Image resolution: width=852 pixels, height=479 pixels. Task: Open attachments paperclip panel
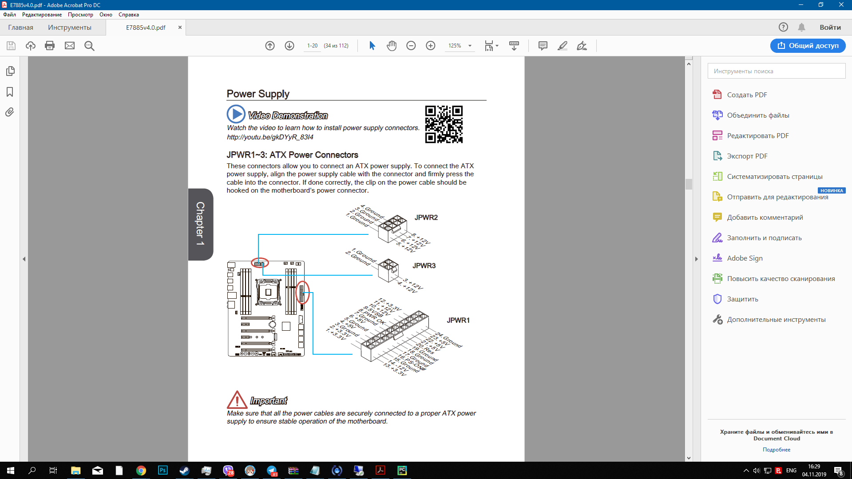[10, 112]
